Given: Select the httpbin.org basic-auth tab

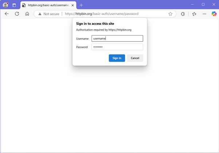Looking at the screenshot, I should 48,5.
